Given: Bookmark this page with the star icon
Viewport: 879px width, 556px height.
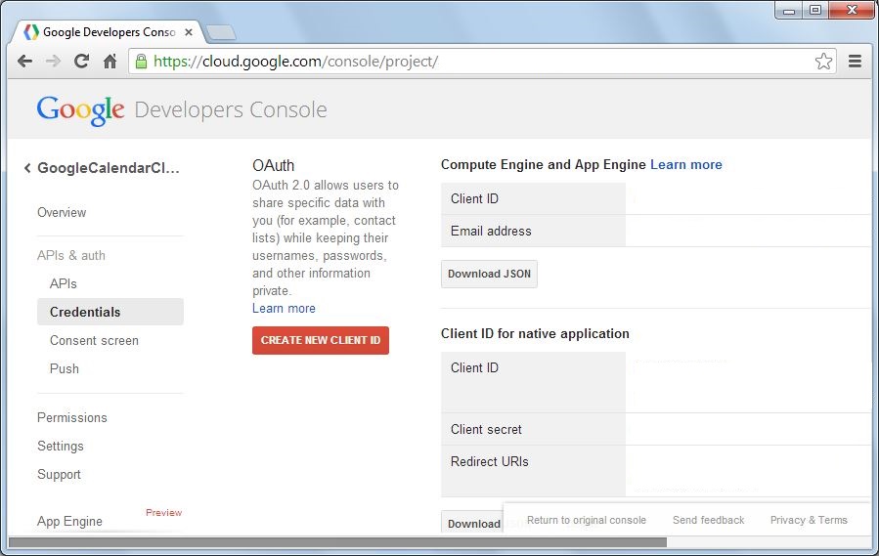Looking at the screenshot, I should click(x=823, y=62).
